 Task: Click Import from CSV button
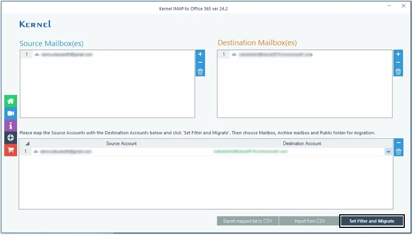[310, 221]
